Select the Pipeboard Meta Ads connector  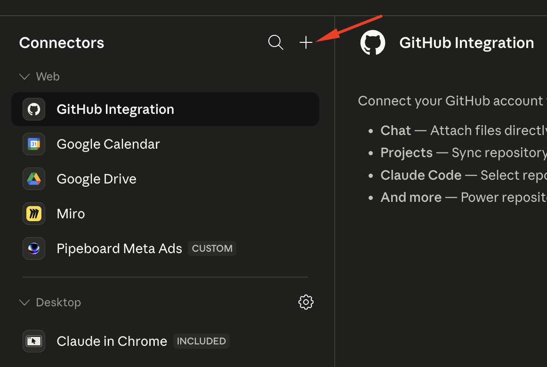165,248
